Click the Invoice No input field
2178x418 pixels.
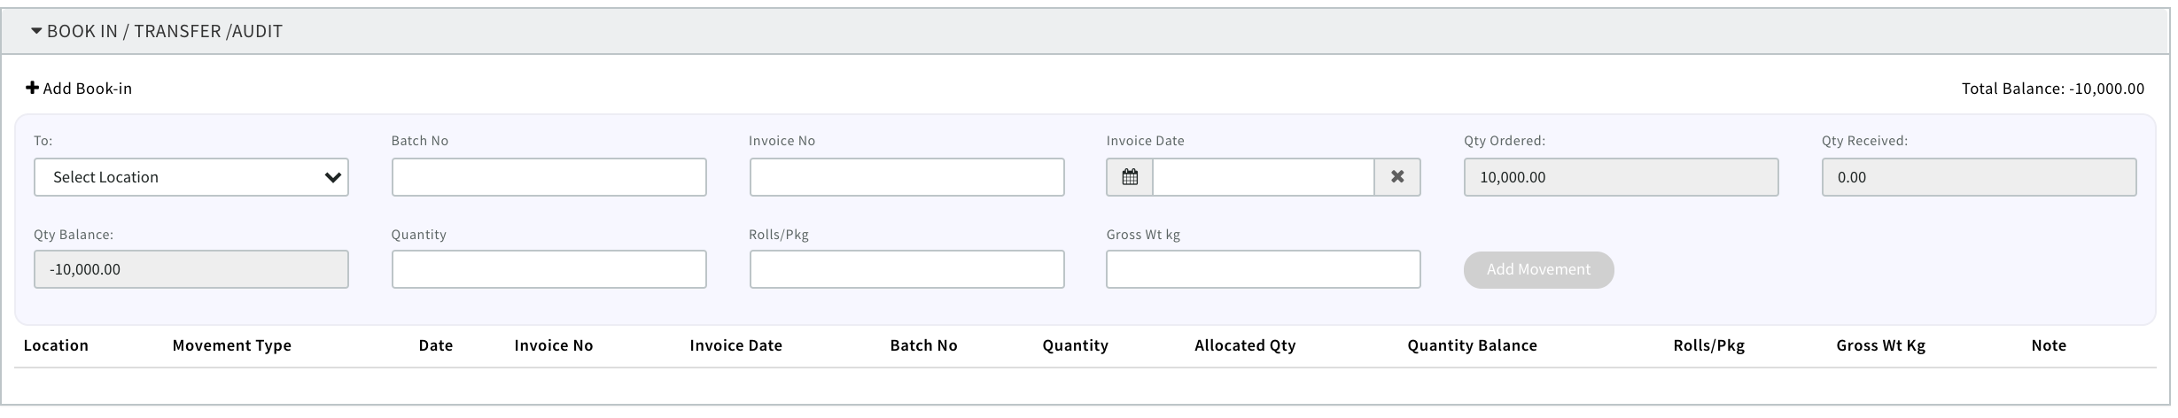click(x=906, y=177)
